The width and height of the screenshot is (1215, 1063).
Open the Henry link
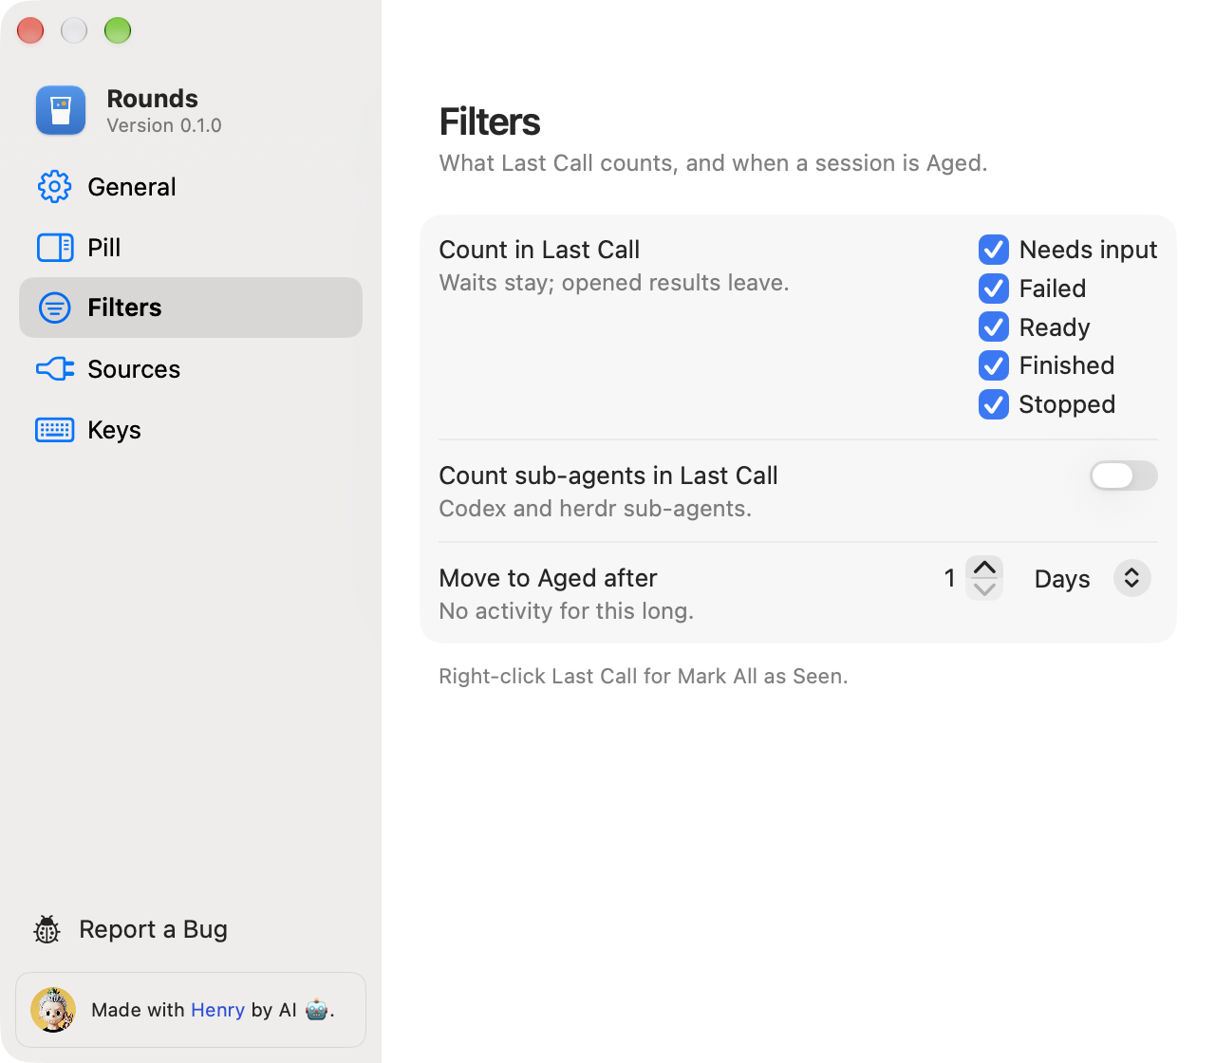coord(217,1010)
